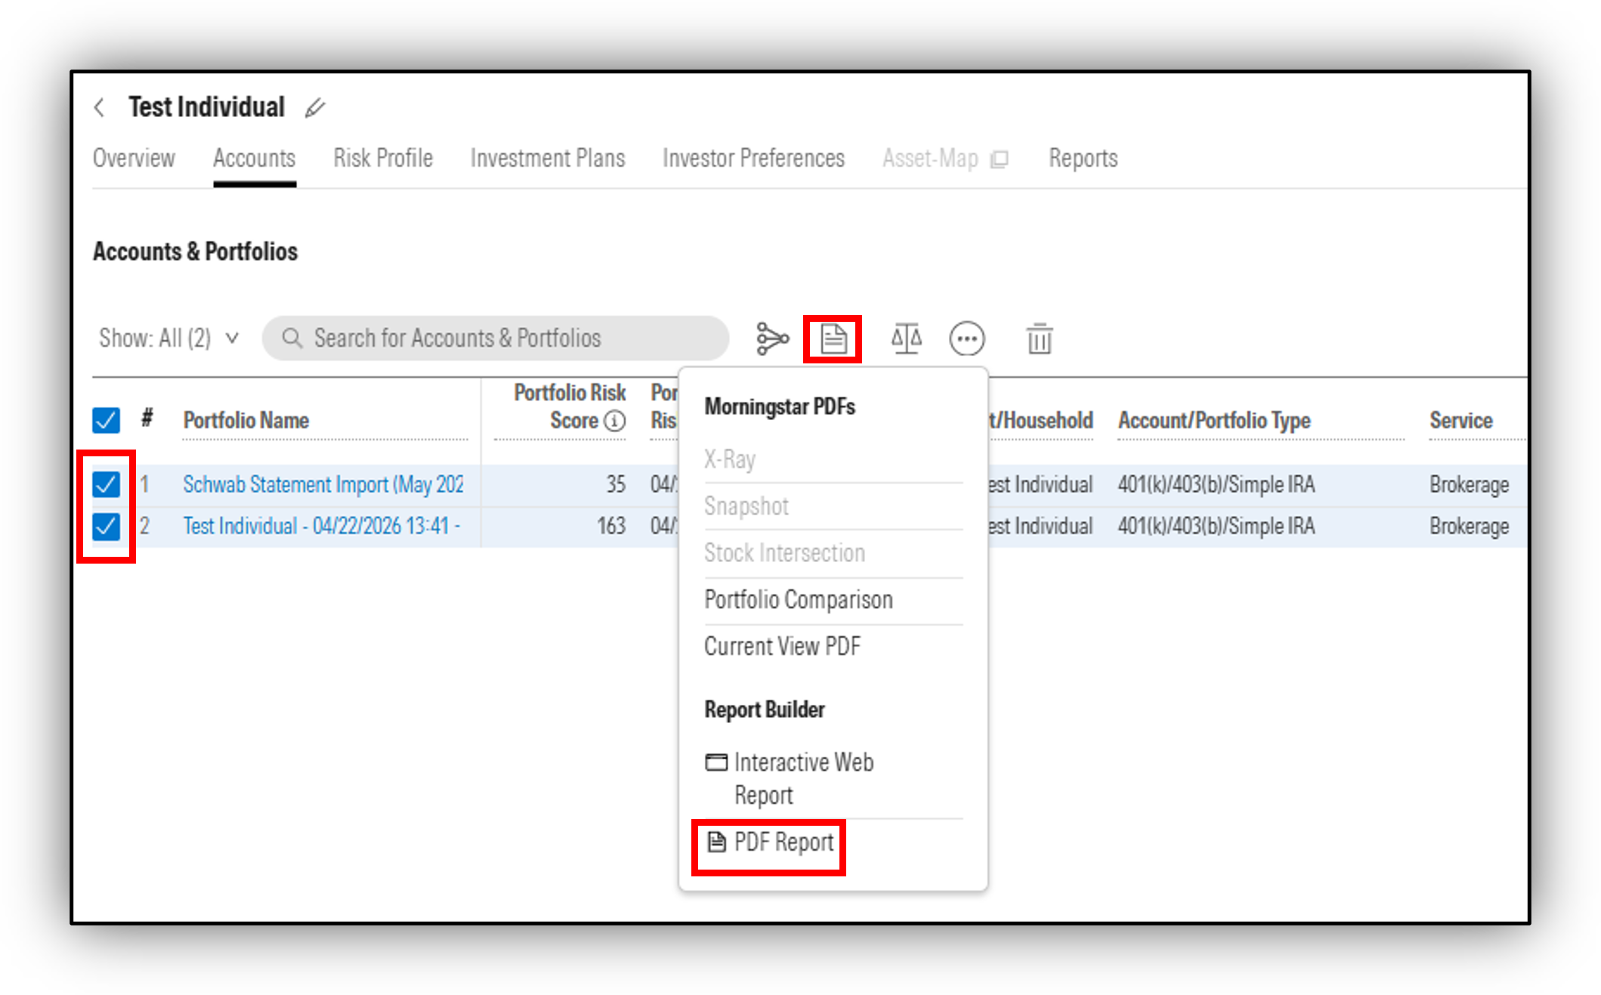Open Asset-Map external link icon

[x=999, y=159]
